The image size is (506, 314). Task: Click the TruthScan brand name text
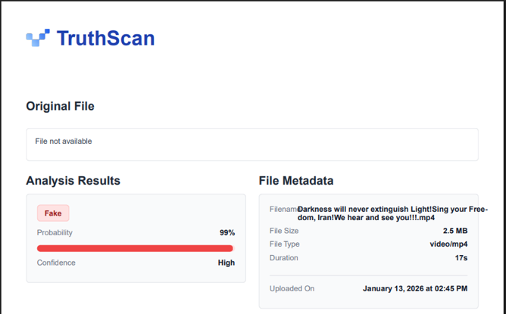[105, 38]
